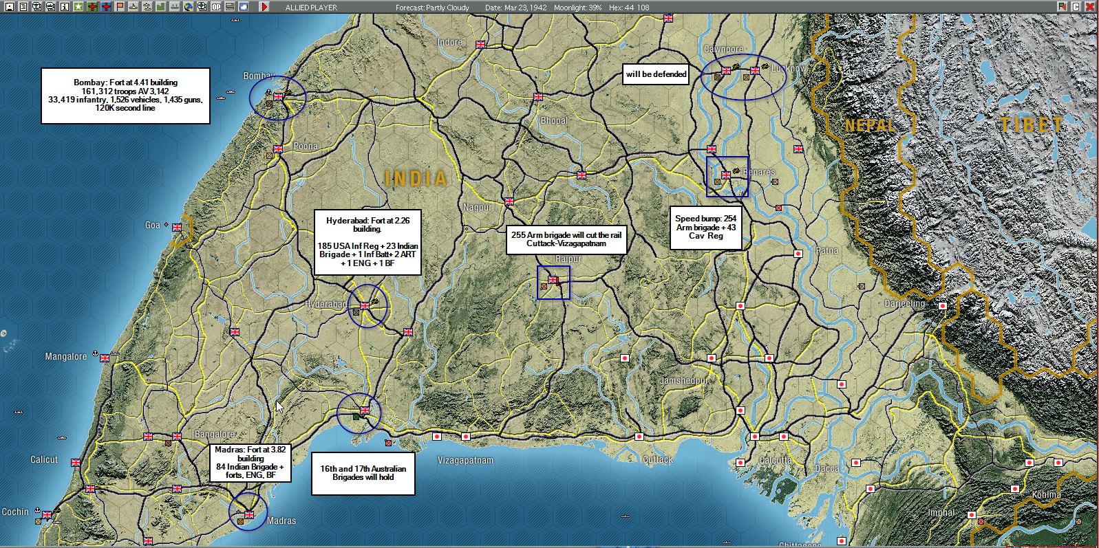Select the Poona base flag
This screenshot has height=548, width=1099.
(x=278, y=149)
